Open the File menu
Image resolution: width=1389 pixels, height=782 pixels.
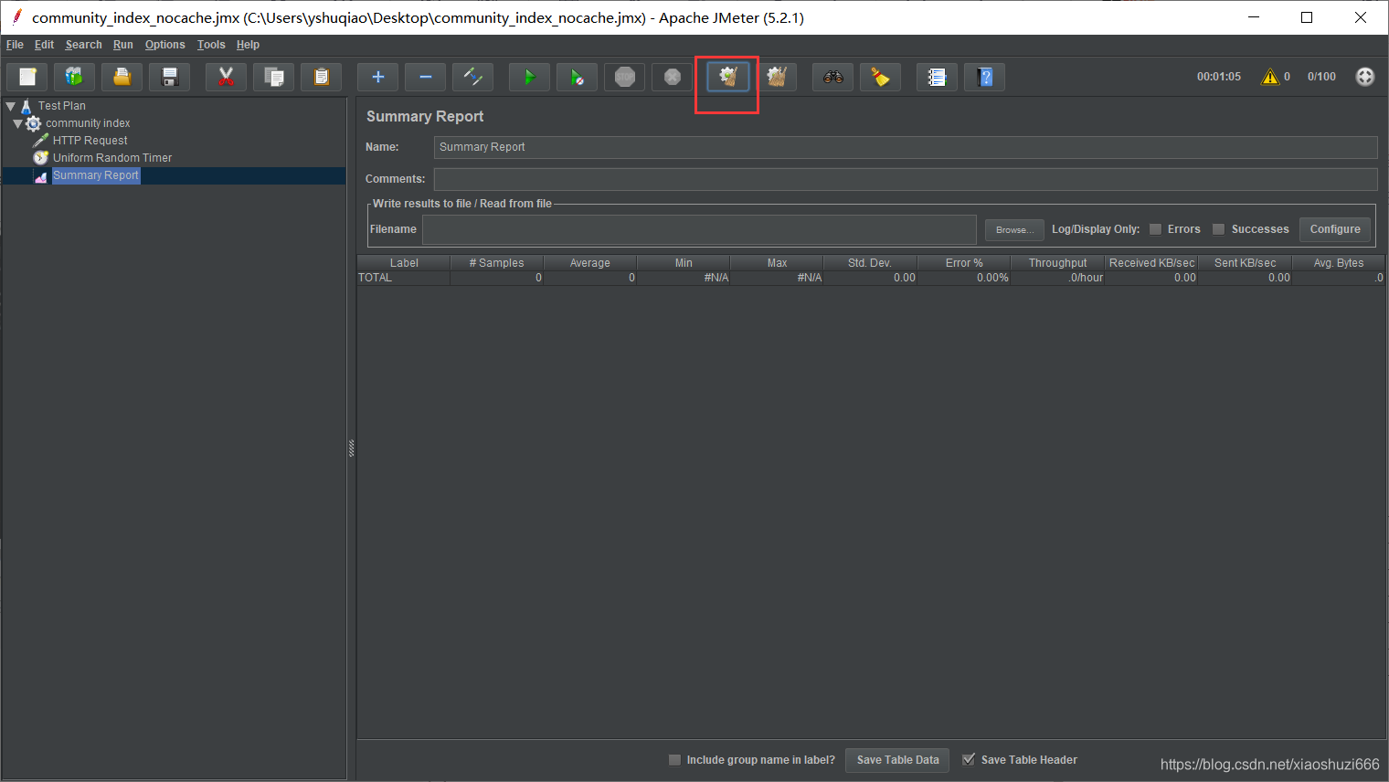coord(15,45)
